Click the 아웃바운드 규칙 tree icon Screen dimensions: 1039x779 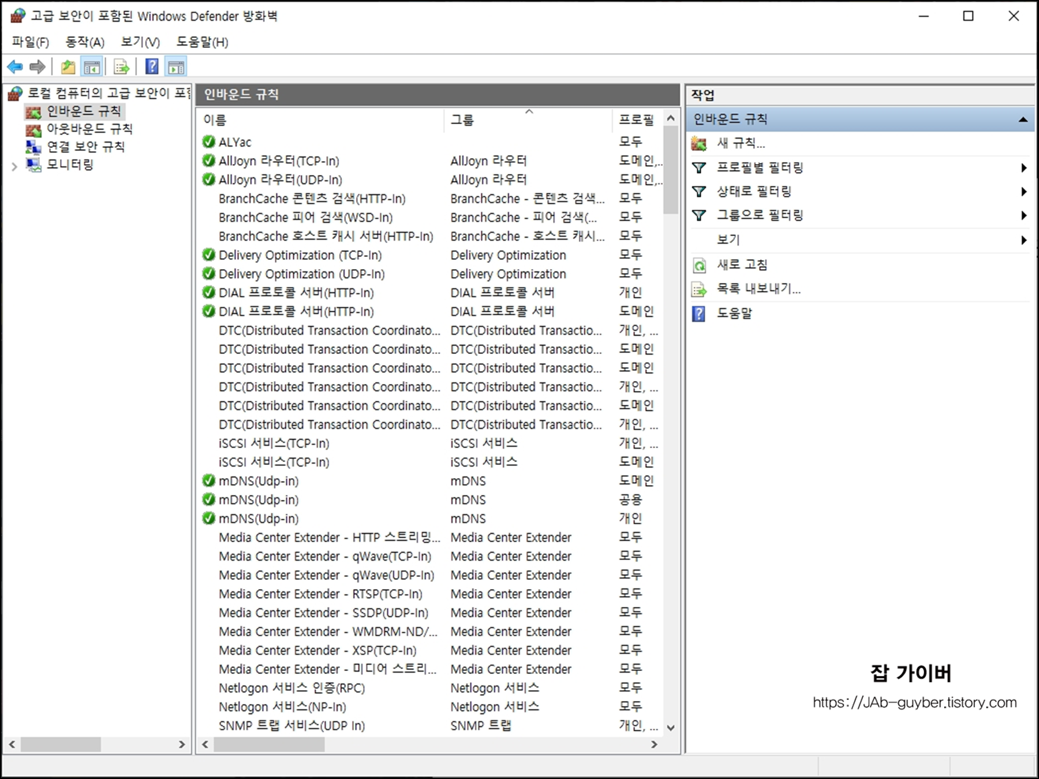33,129
